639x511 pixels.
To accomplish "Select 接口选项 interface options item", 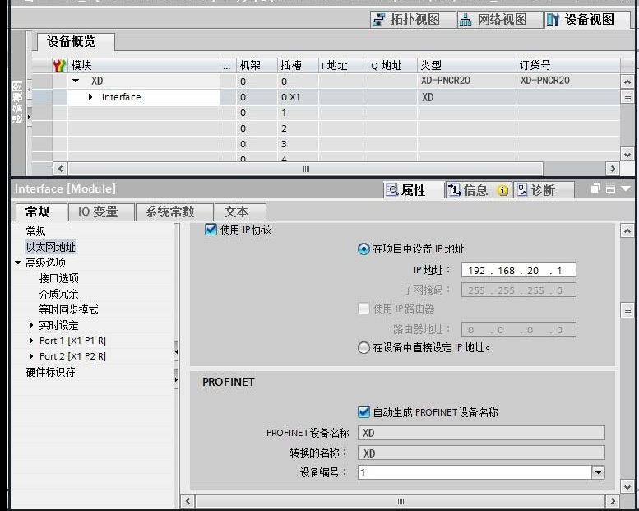I will pos(59,278).
